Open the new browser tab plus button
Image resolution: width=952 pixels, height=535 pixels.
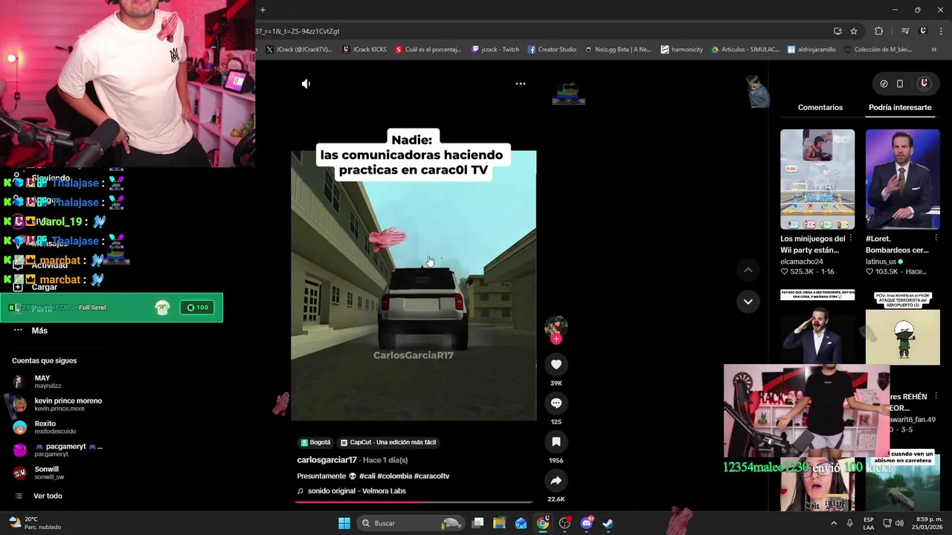263,10
